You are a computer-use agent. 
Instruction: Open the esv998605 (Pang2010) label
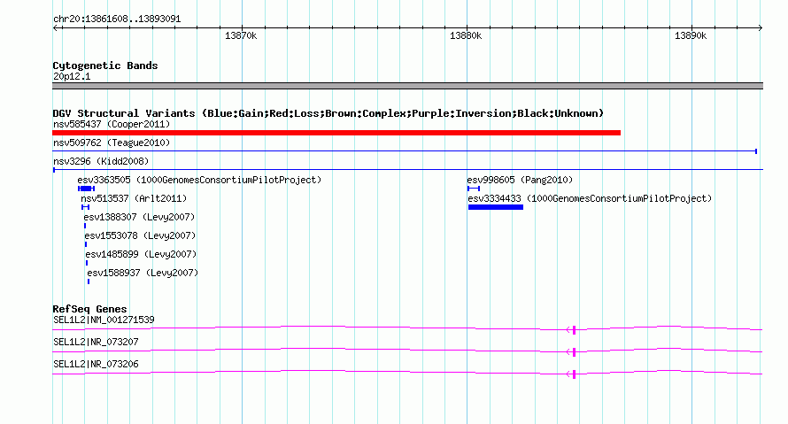click(x=520, y=180)
